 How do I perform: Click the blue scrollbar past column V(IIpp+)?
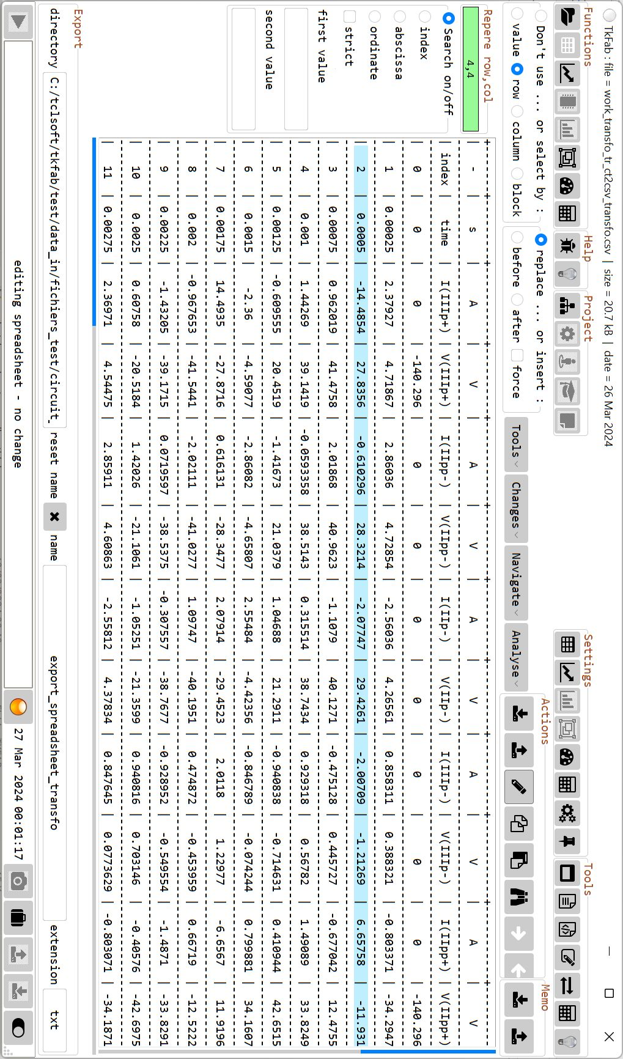click(427, 1052)
